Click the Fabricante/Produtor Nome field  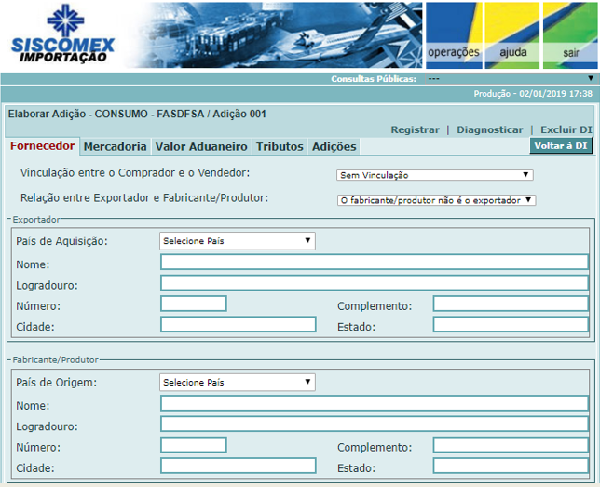pyautogui.click(x=375, y=403)
